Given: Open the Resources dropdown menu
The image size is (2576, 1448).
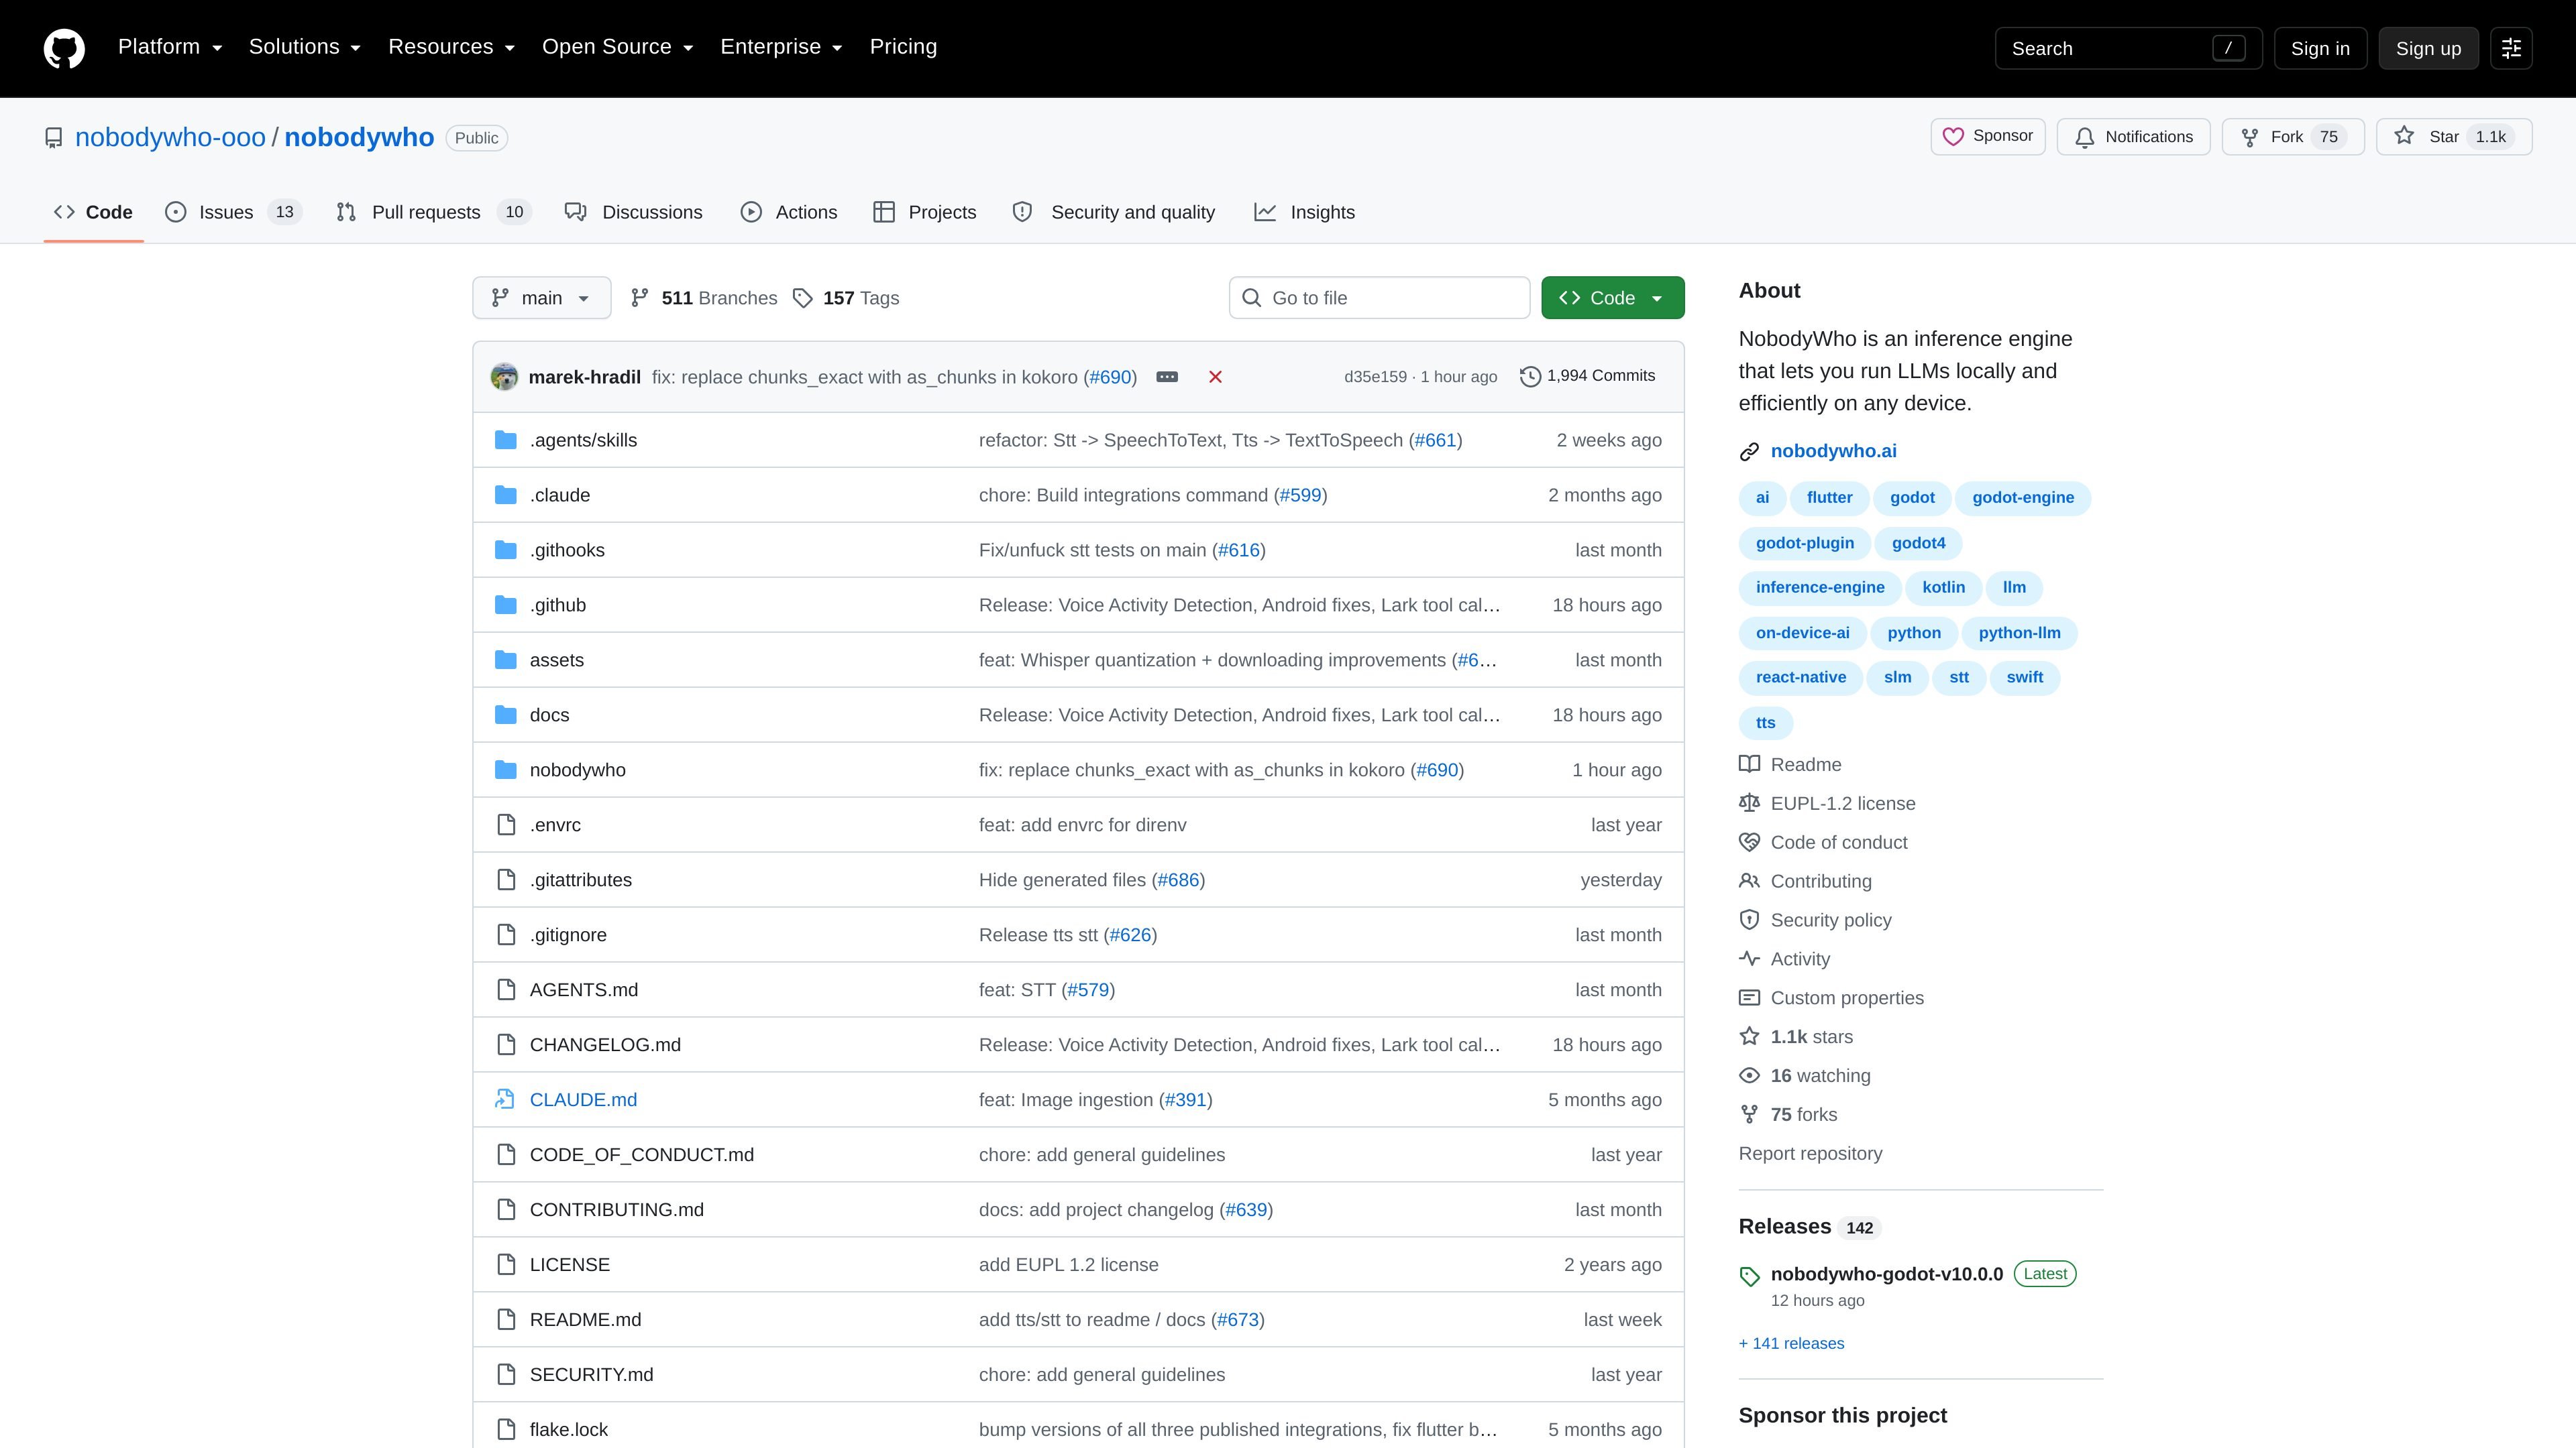Looking at the screenshot, I should pos(452,47).
